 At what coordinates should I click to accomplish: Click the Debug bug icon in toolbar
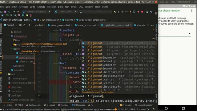119,12
